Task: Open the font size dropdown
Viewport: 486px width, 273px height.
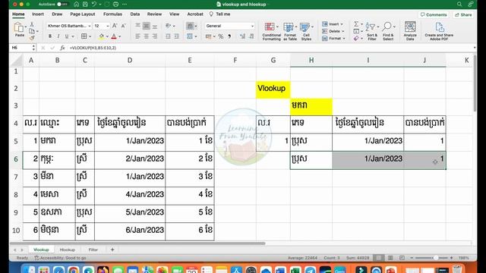Action: (108, 26)
